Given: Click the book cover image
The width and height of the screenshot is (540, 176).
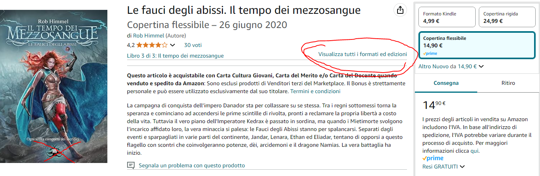Looking at the screenshot, I should pyautogui.click(x=54, y=86).
